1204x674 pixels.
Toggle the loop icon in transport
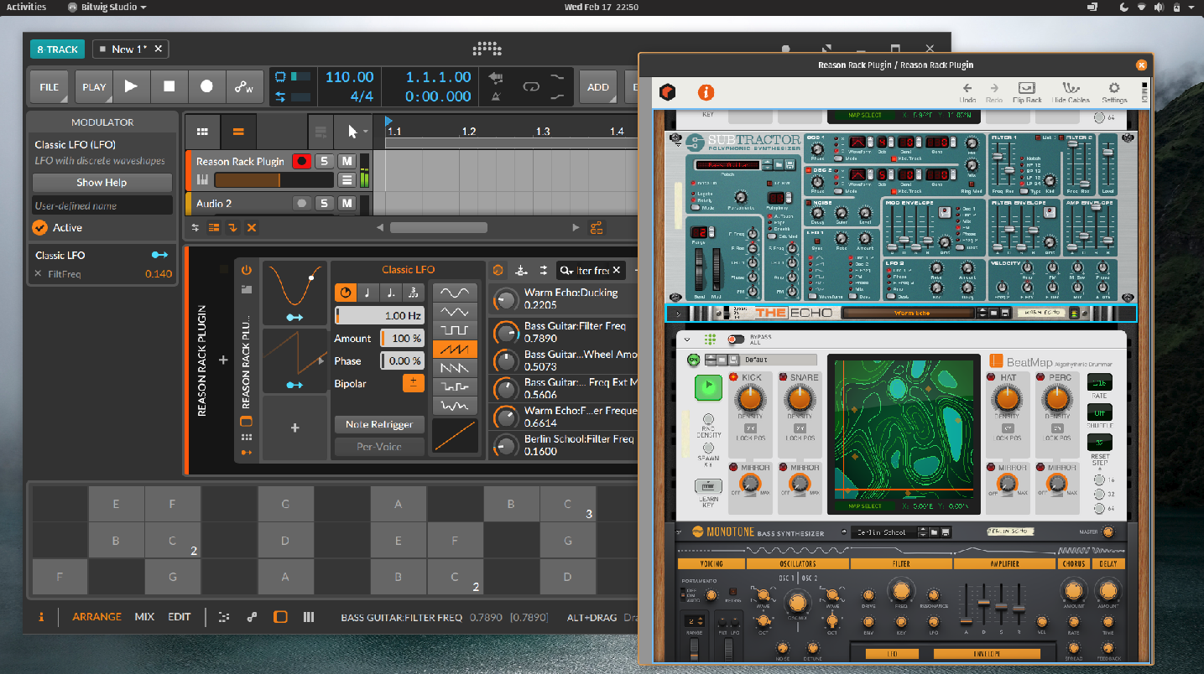532,86
